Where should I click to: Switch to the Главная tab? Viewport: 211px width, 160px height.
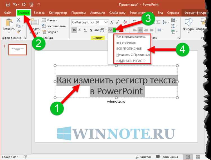(x=23, y=13)
